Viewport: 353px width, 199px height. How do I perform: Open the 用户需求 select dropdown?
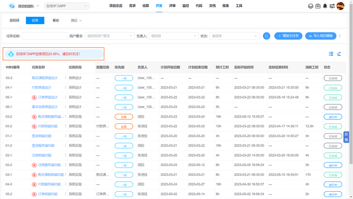pos(110,36)
